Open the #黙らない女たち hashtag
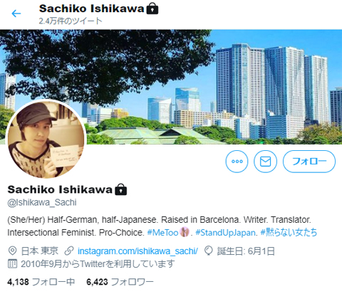Screen dimensions: 342x294 click(x=289, y=232)
